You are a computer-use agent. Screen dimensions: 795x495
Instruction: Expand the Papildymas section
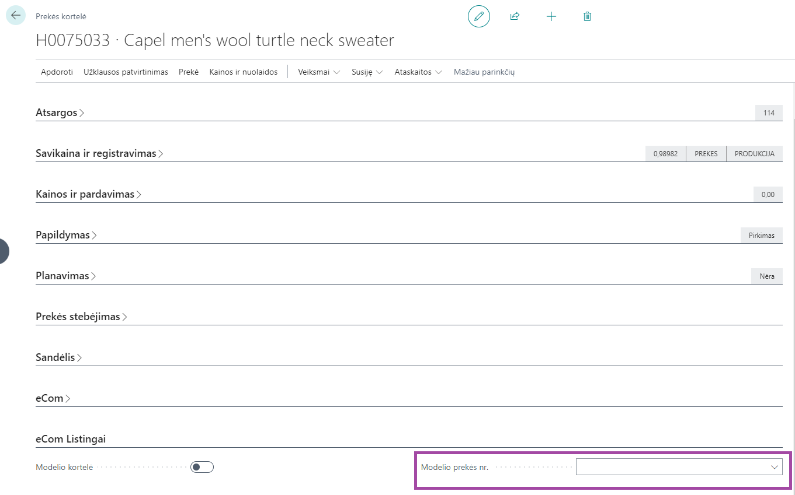point(67,235)
